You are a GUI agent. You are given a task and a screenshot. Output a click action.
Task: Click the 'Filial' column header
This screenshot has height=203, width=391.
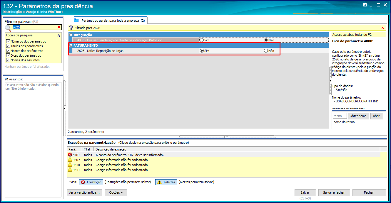pos(88,149)
